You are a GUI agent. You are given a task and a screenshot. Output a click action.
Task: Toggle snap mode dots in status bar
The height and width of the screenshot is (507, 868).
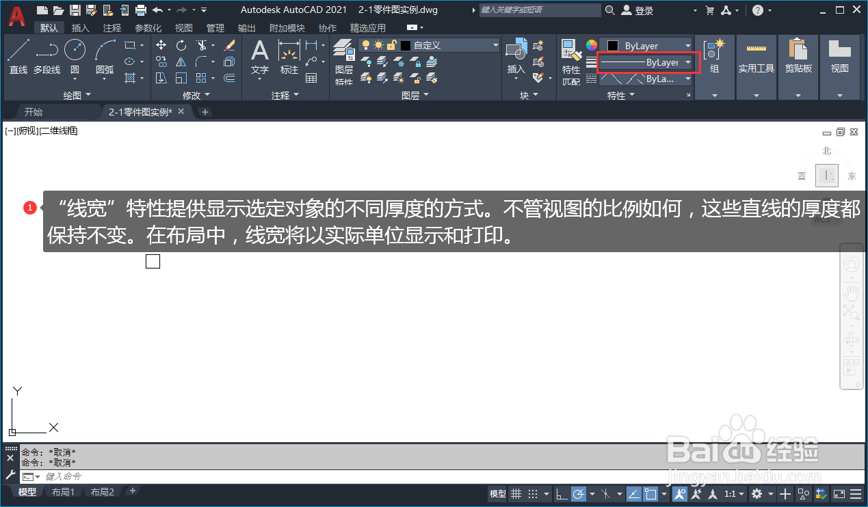pyautogui.click(x=533, y=493)
